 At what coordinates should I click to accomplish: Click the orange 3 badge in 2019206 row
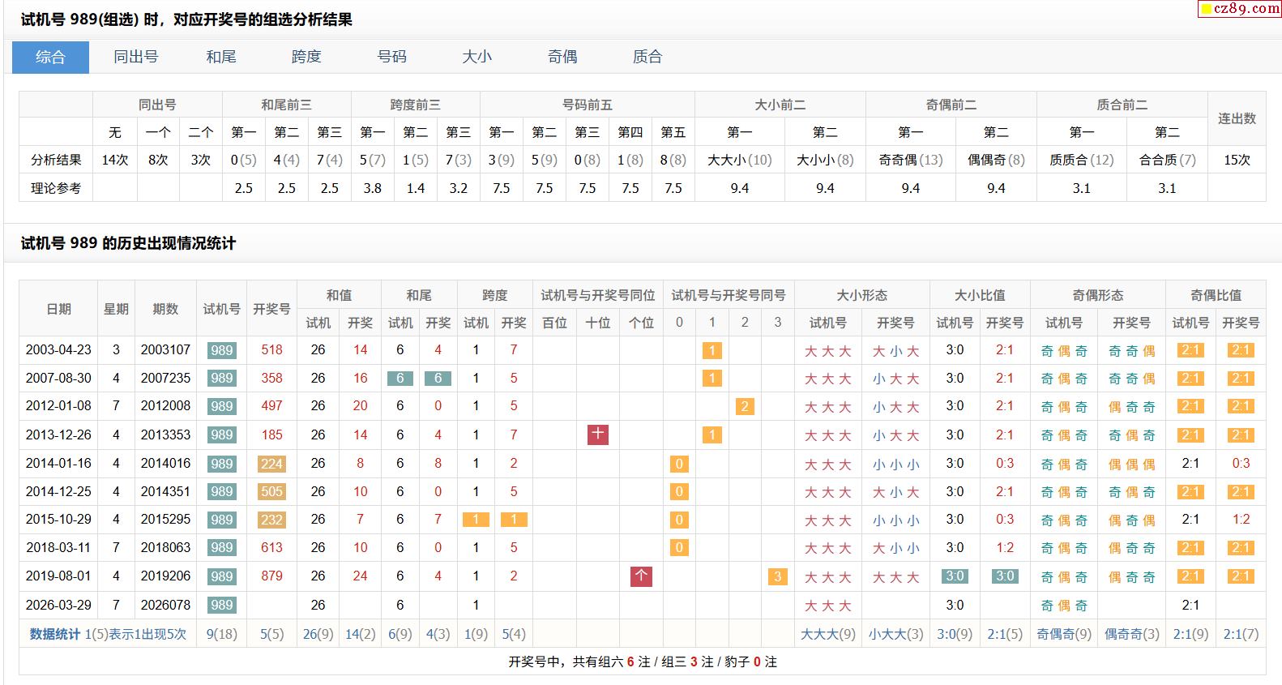[777, 576]
